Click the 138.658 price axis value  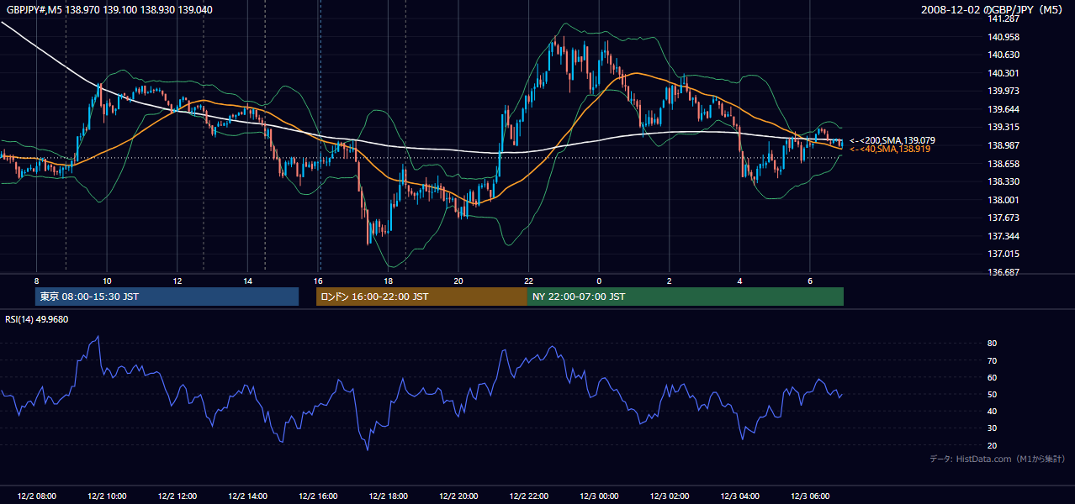coord(1002,164)
